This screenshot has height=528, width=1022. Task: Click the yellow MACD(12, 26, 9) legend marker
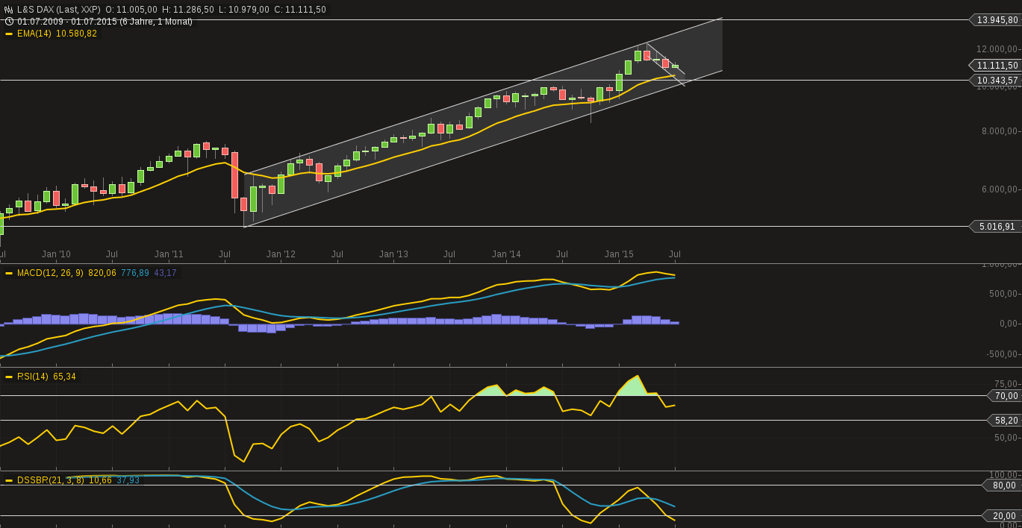click(9, 273)
